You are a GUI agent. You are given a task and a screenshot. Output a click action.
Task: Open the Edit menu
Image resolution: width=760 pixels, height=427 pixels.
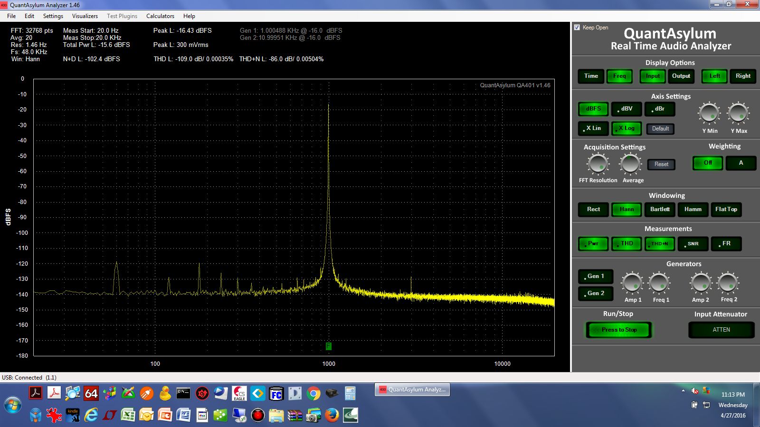29,16
